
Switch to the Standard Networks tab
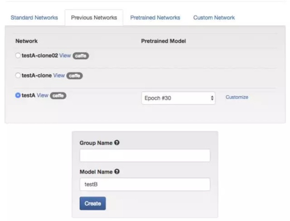[x=34, y=17]
